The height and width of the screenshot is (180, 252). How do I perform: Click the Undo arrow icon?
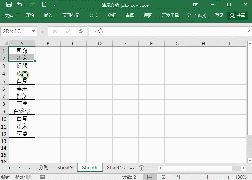click(x=19, y=5)
